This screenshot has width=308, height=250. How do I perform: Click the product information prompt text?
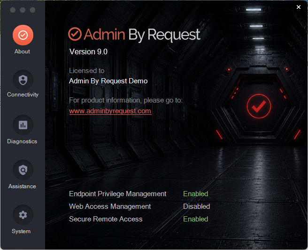tap(126, 100)
